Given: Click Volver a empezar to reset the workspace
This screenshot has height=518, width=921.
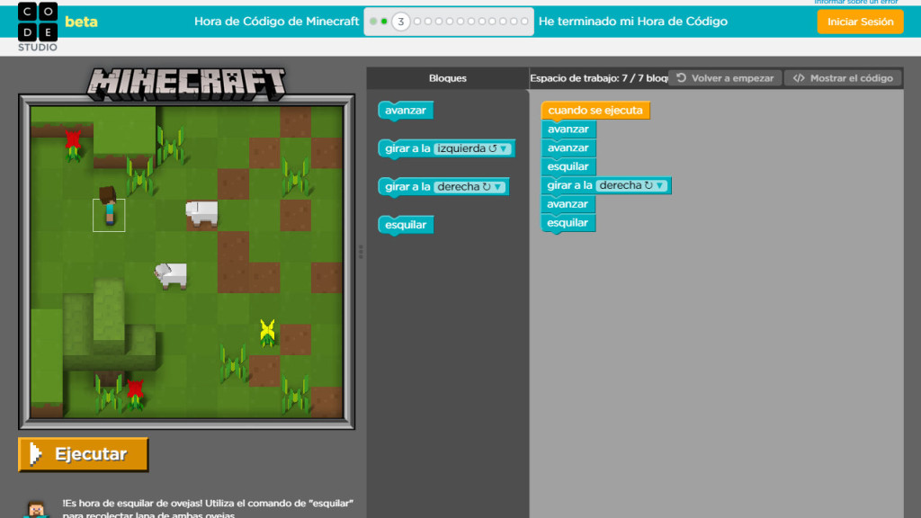Looking at the screenshot, I should pyautogui.click(x=725, y=78).
